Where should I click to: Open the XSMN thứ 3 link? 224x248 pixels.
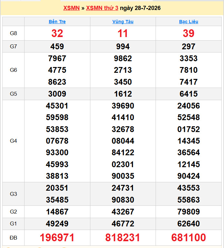click(x=102, y=8)
